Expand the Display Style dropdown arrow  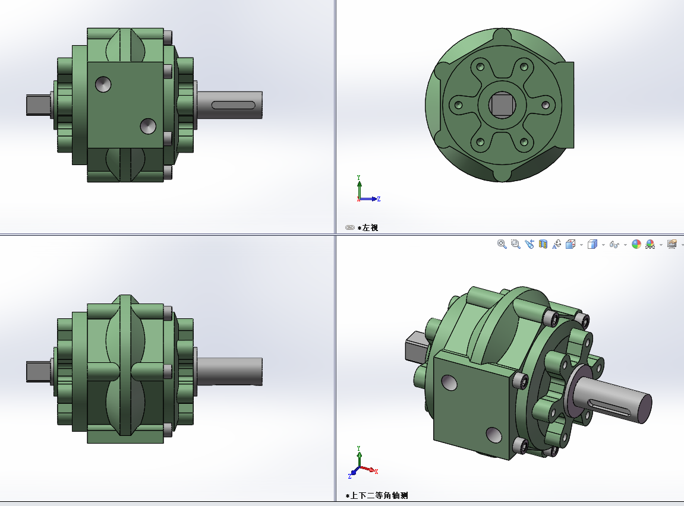tap(603, 245)
